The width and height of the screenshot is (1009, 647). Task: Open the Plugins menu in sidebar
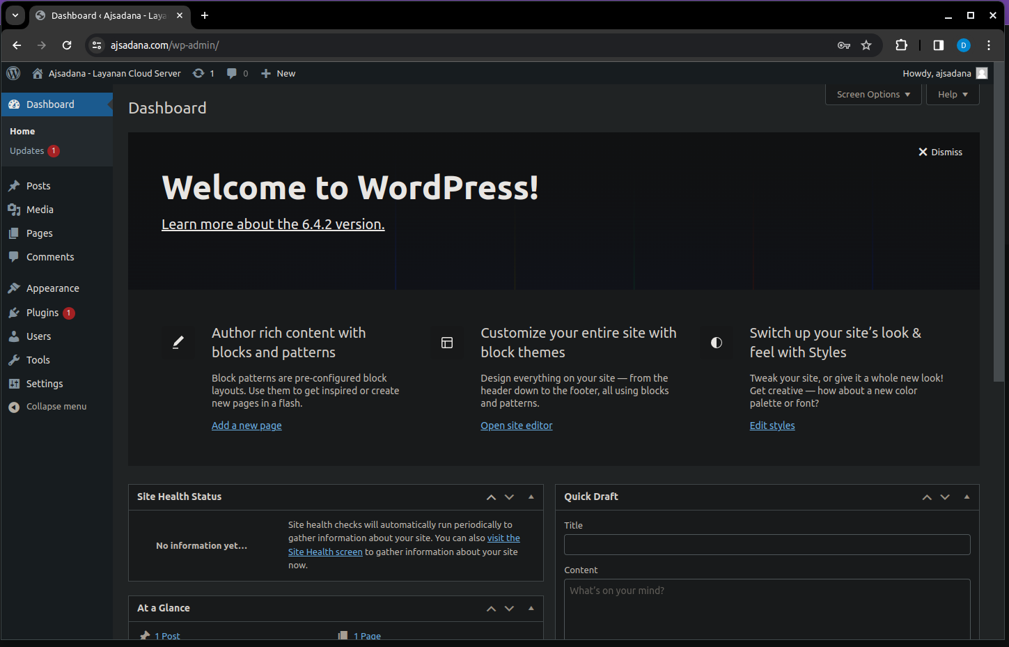click(x=42, y=313)
